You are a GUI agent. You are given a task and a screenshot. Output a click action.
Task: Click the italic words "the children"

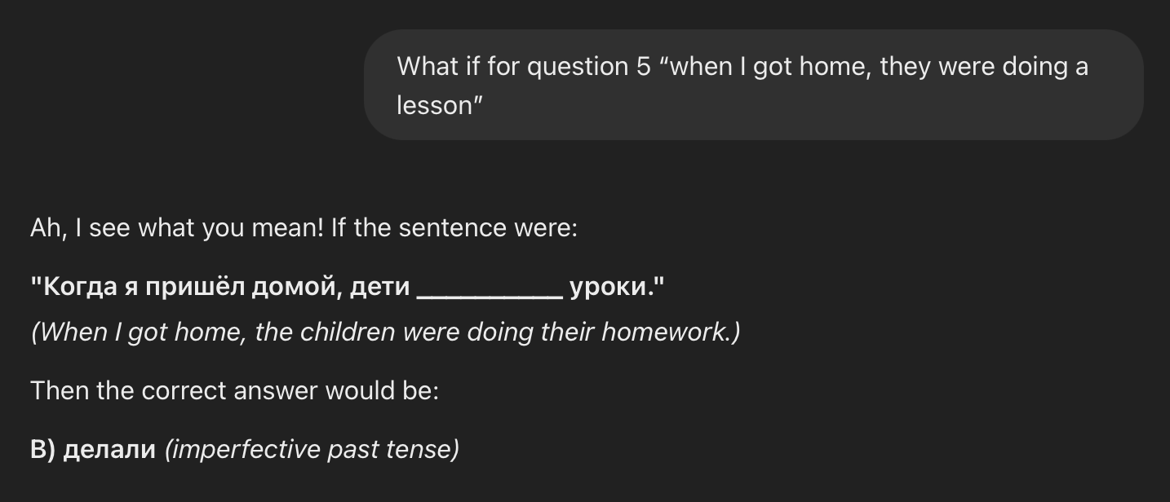coord(321,332)
